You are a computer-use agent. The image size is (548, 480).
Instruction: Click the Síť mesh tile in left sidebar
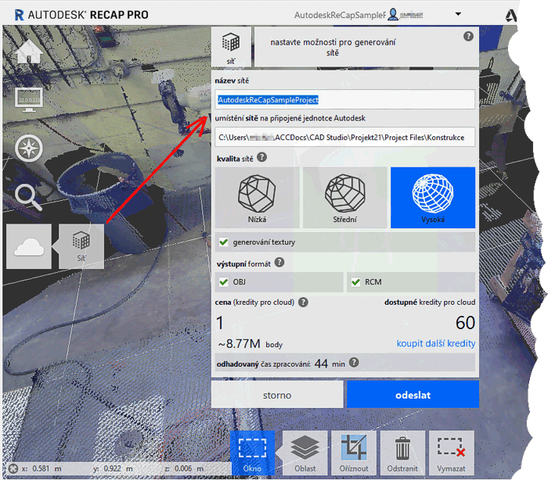(81, 246)
